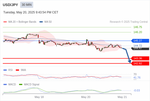
Task: Click the 41.76 RSI value label
Action: [x=137, y=78]
